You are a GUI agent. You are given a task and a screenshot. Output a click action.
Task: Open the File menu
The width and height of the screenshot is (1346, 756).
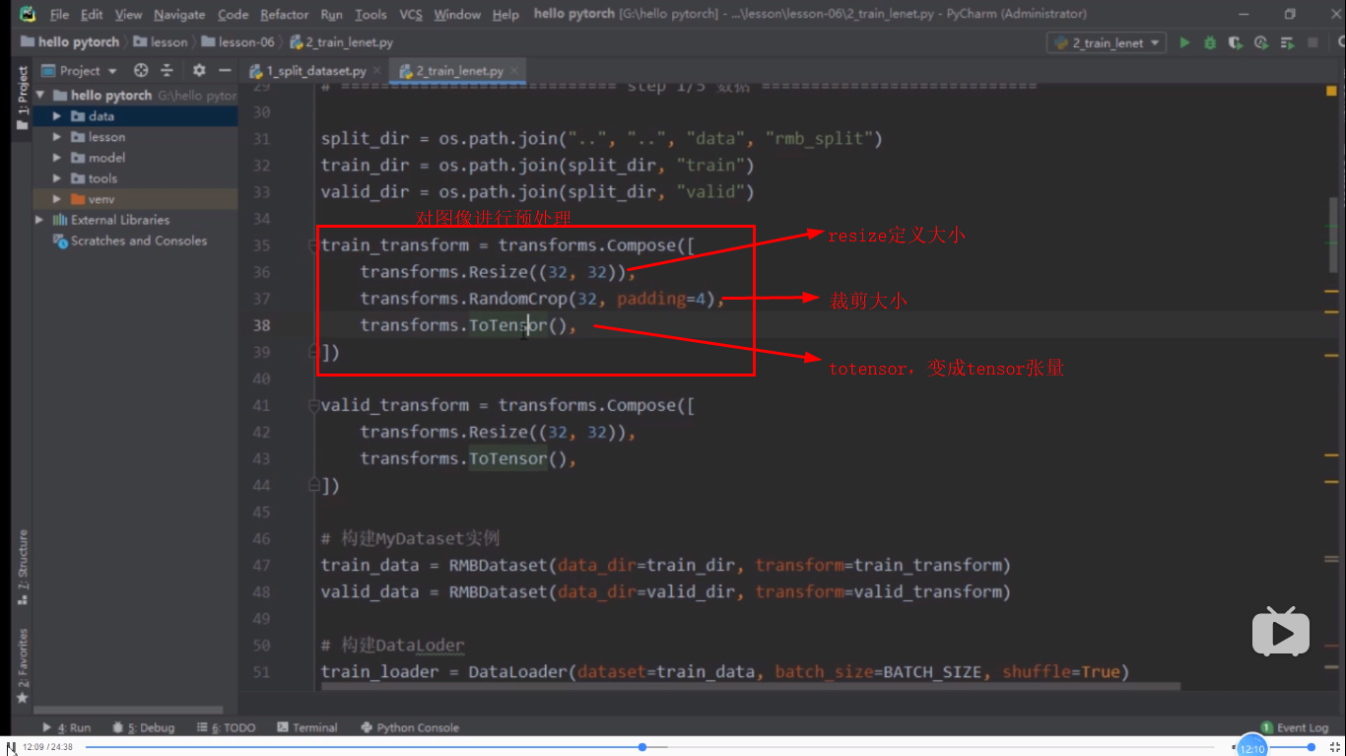(59, 15)
